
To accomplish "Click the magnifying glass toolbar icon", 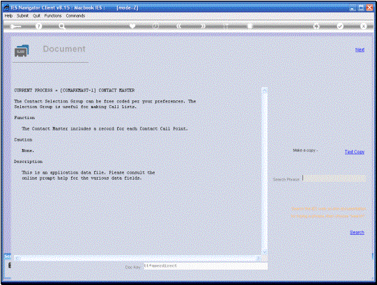I will [x=62, y=26].
